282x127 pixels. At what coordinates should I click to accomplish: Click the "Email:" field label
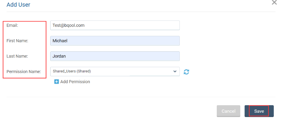tap(12, 25)
